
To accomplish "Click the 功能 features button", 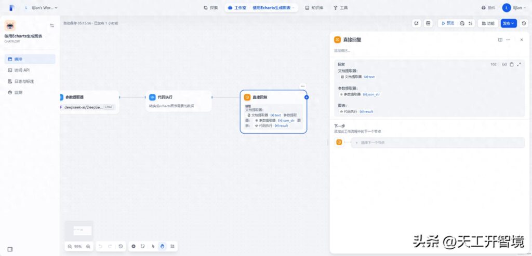I will point(487,23).
